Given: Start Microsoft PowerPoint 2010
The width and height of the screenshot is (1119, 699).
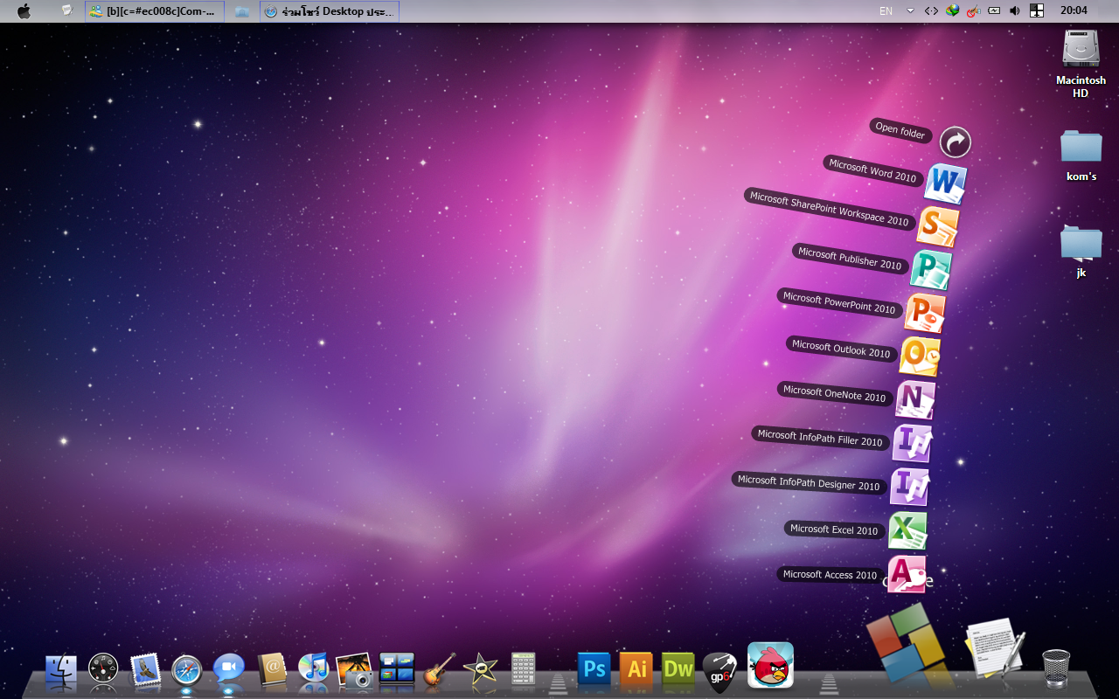Looking at the screenshot, I should point(924,312).
